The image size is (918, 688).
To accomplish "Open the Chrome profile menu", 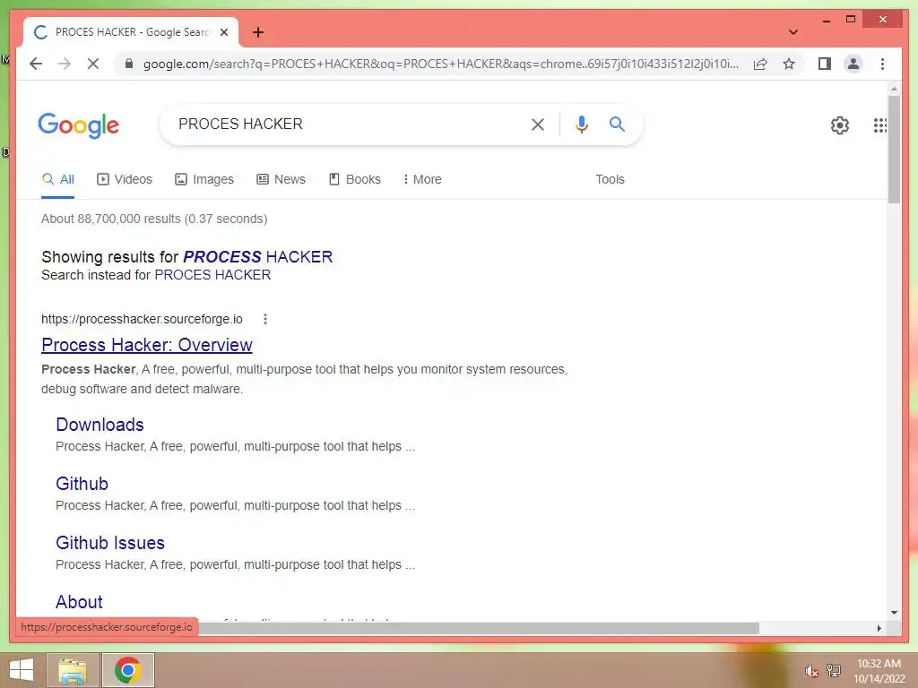I will [853, 64].
